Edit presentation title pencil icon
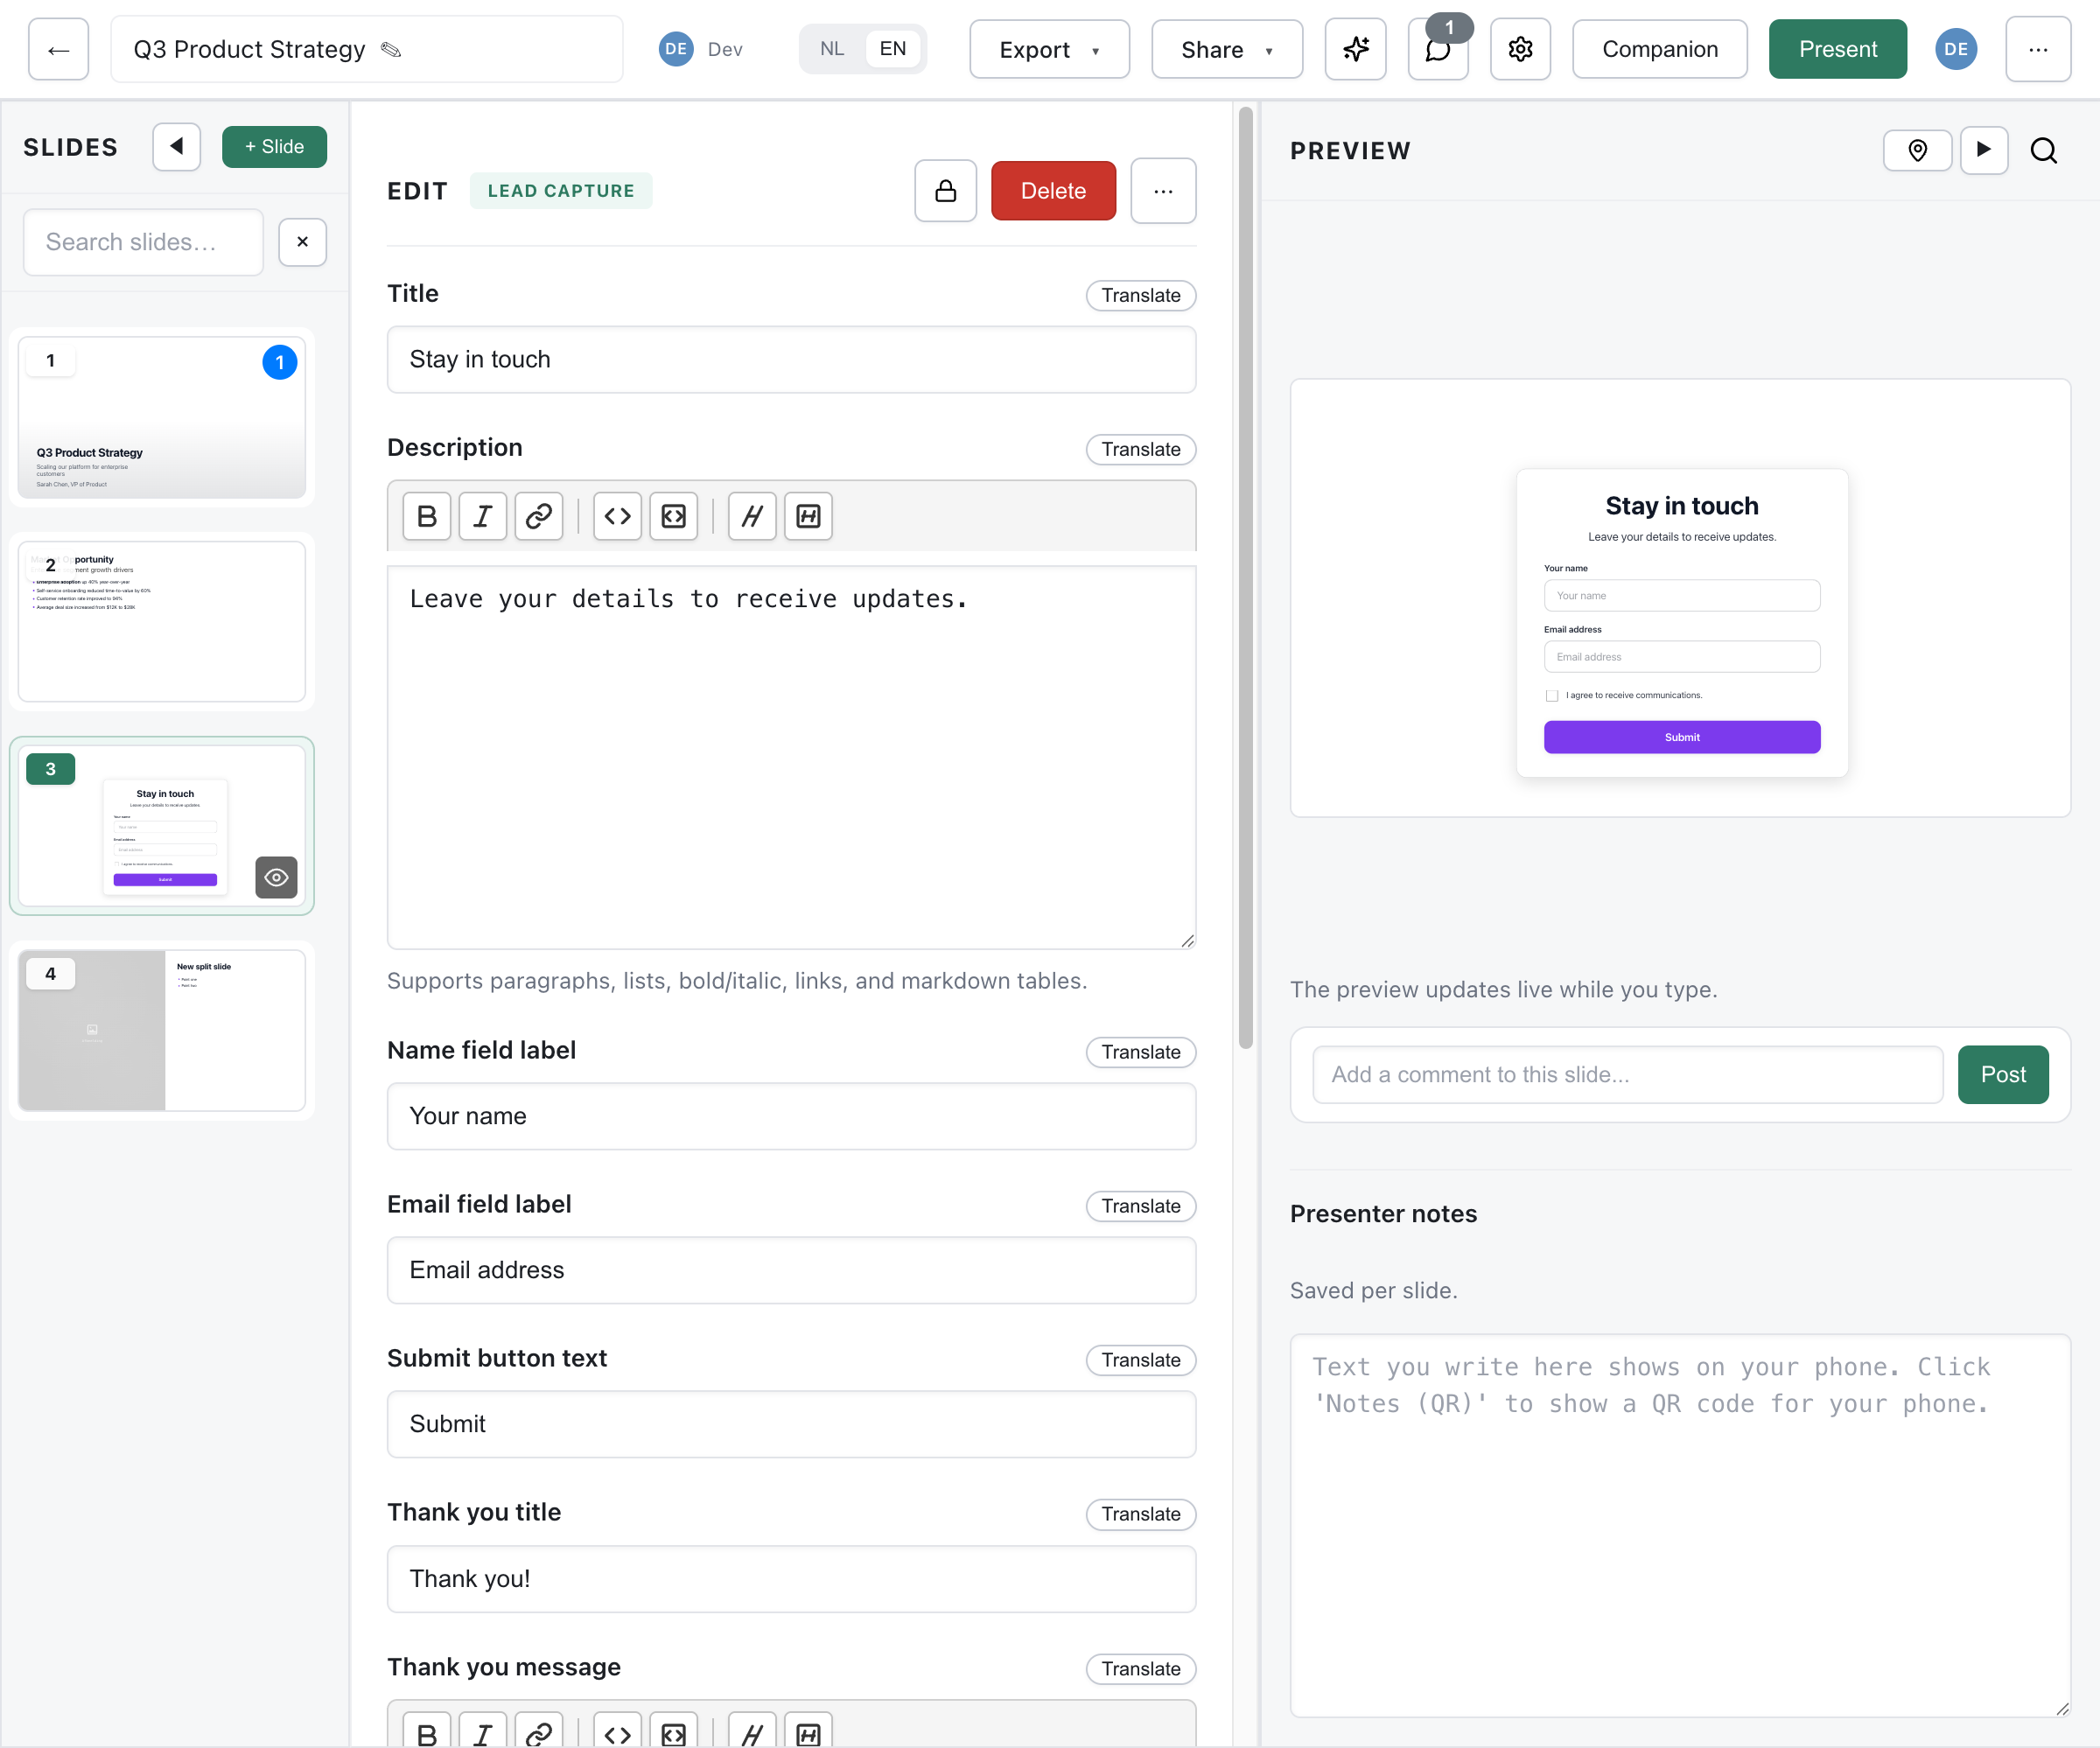Screen dimensions: 2100x1748 (391, 50)
